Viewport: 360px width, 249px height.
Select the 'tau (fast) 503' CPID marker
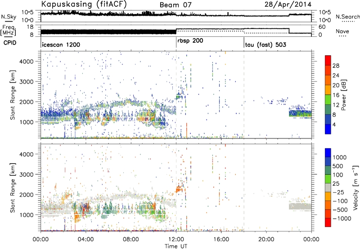point(265,44)
